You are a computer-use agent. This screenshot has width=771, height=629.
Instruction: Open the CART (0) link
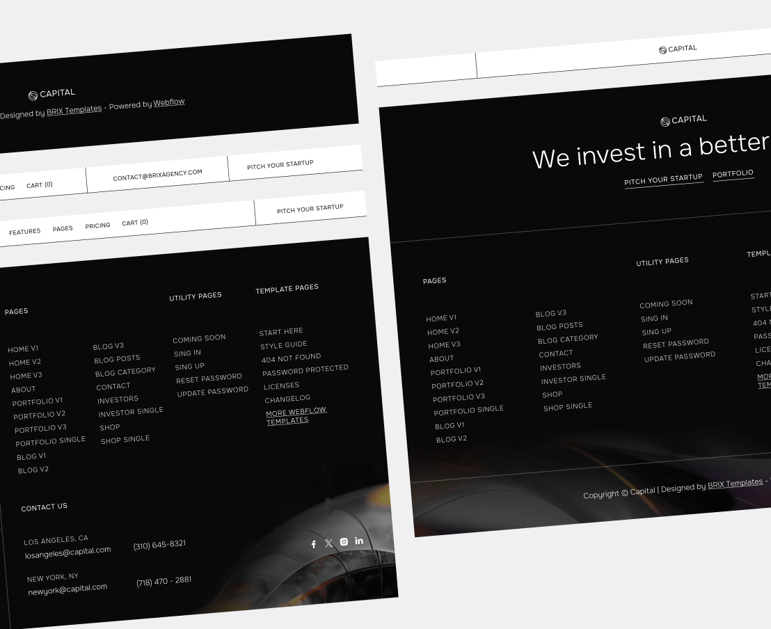pyautogui.click(x=134, y=223)
